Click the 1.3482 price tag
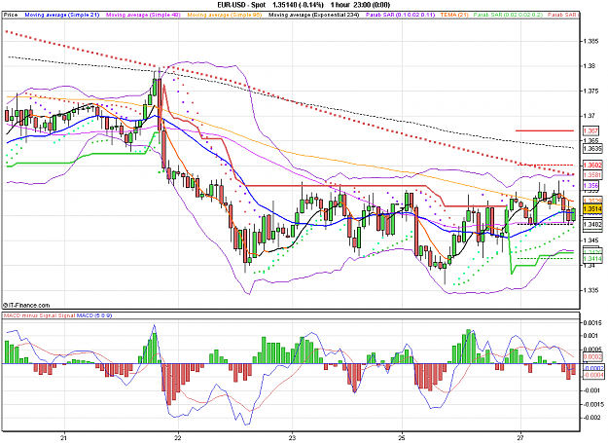The height and width of the screenshot is (443, 608). tap(592, 225)
